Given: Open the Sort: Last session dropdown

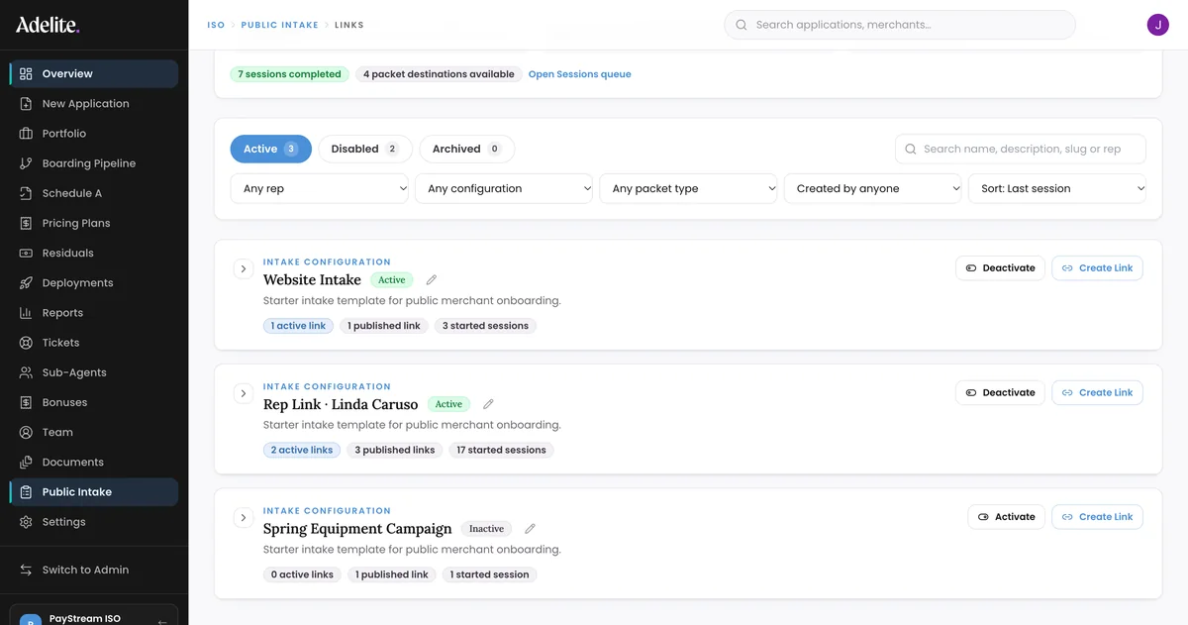Looking at the screenshot, I should click(1056, 188).
